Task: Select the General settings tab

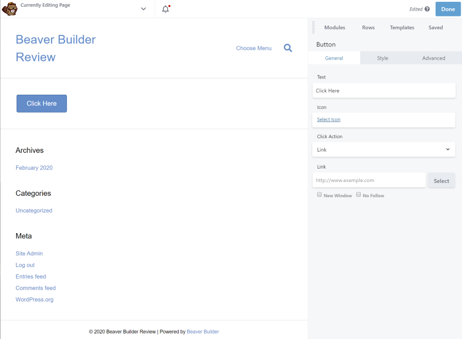Action: 334,58
